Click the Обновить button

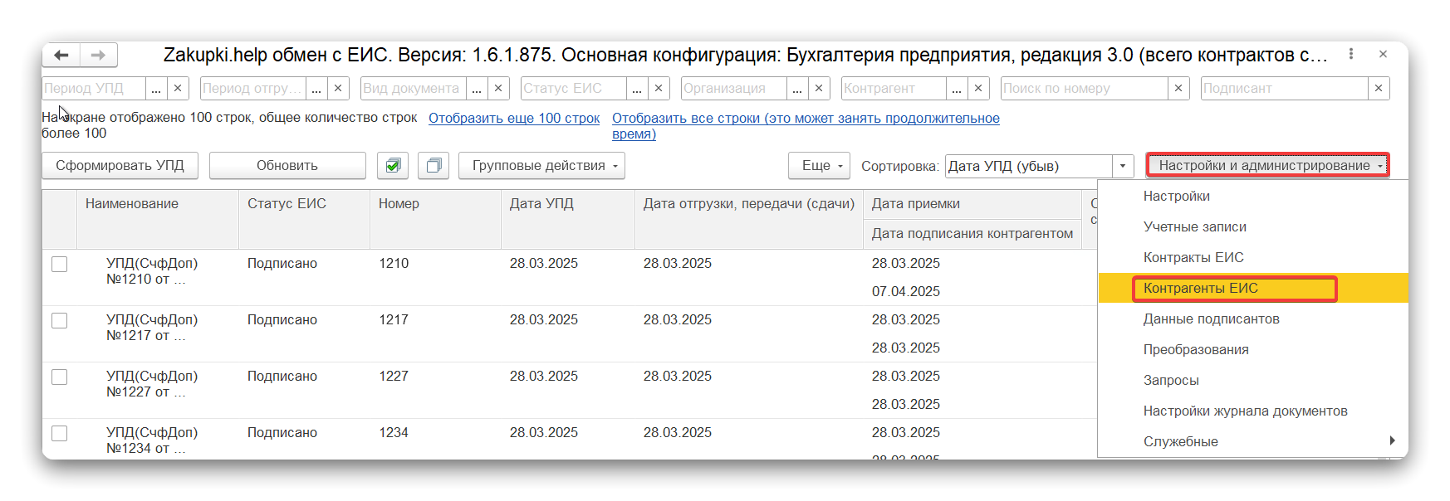point(287,166)
